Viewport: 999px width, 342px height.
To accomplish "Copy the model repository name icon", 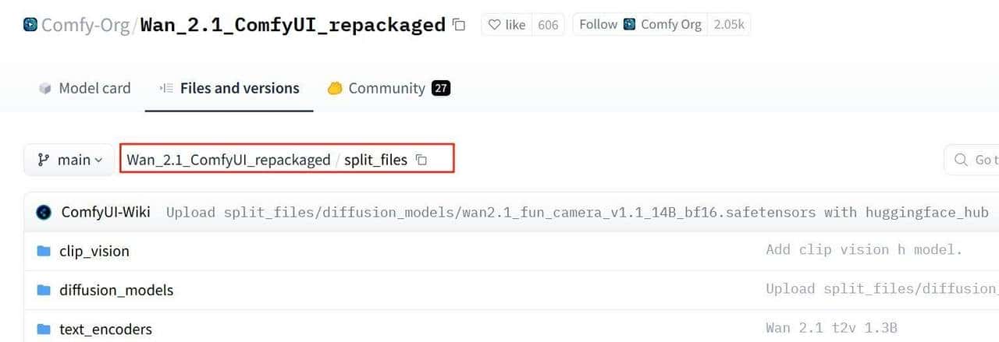I will (x=459, y=25).
